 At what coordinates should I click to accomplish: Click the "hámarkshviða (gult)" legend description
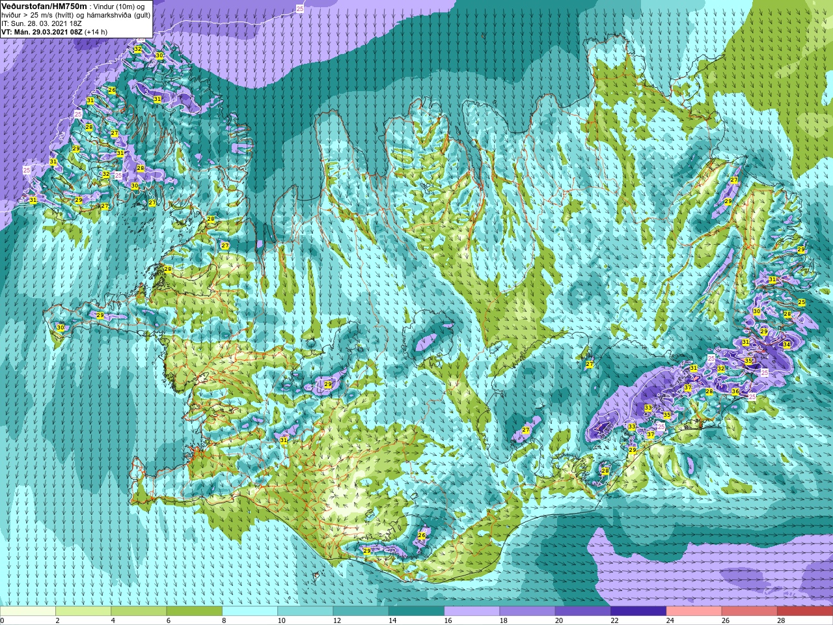click(118, 15)
